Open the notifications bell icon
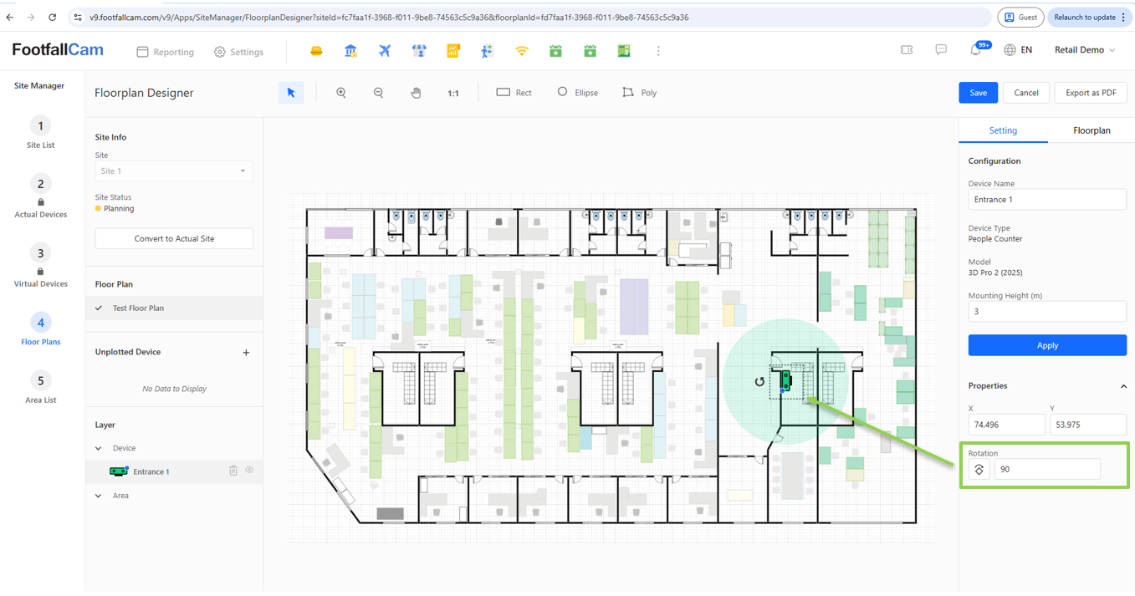This screenshot has height=596, width=1135. click(975, 50)
